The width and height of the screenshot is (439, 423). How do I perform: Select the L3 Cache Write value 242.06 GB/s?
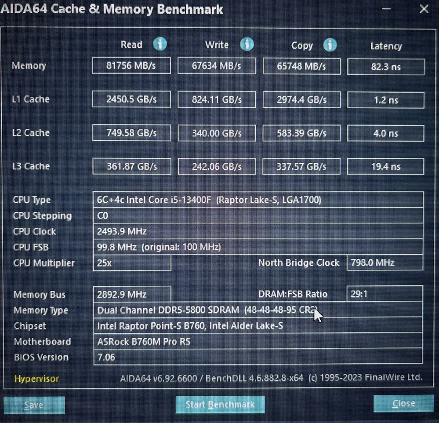click(217, 167)
